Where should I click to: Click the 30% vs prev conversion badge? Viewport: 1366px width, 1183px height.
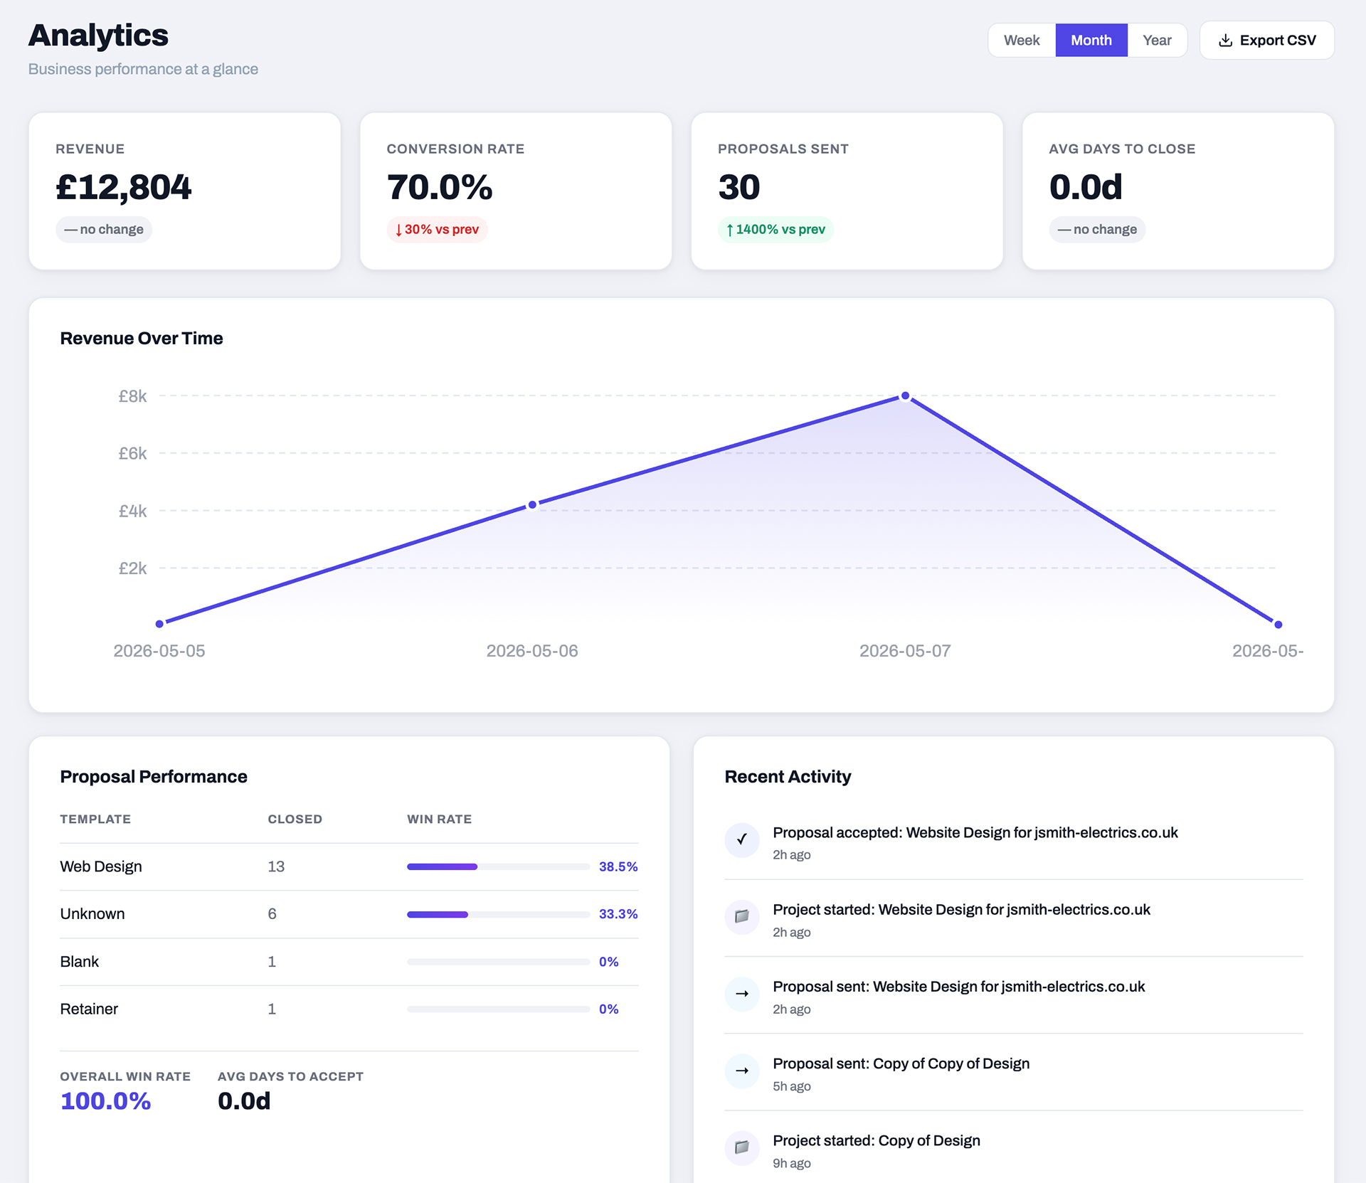coord(437,230)
